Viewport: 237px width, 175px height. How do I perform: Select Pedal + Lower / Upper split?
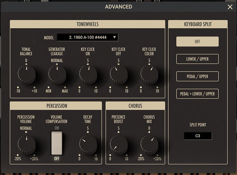[197, 94]
